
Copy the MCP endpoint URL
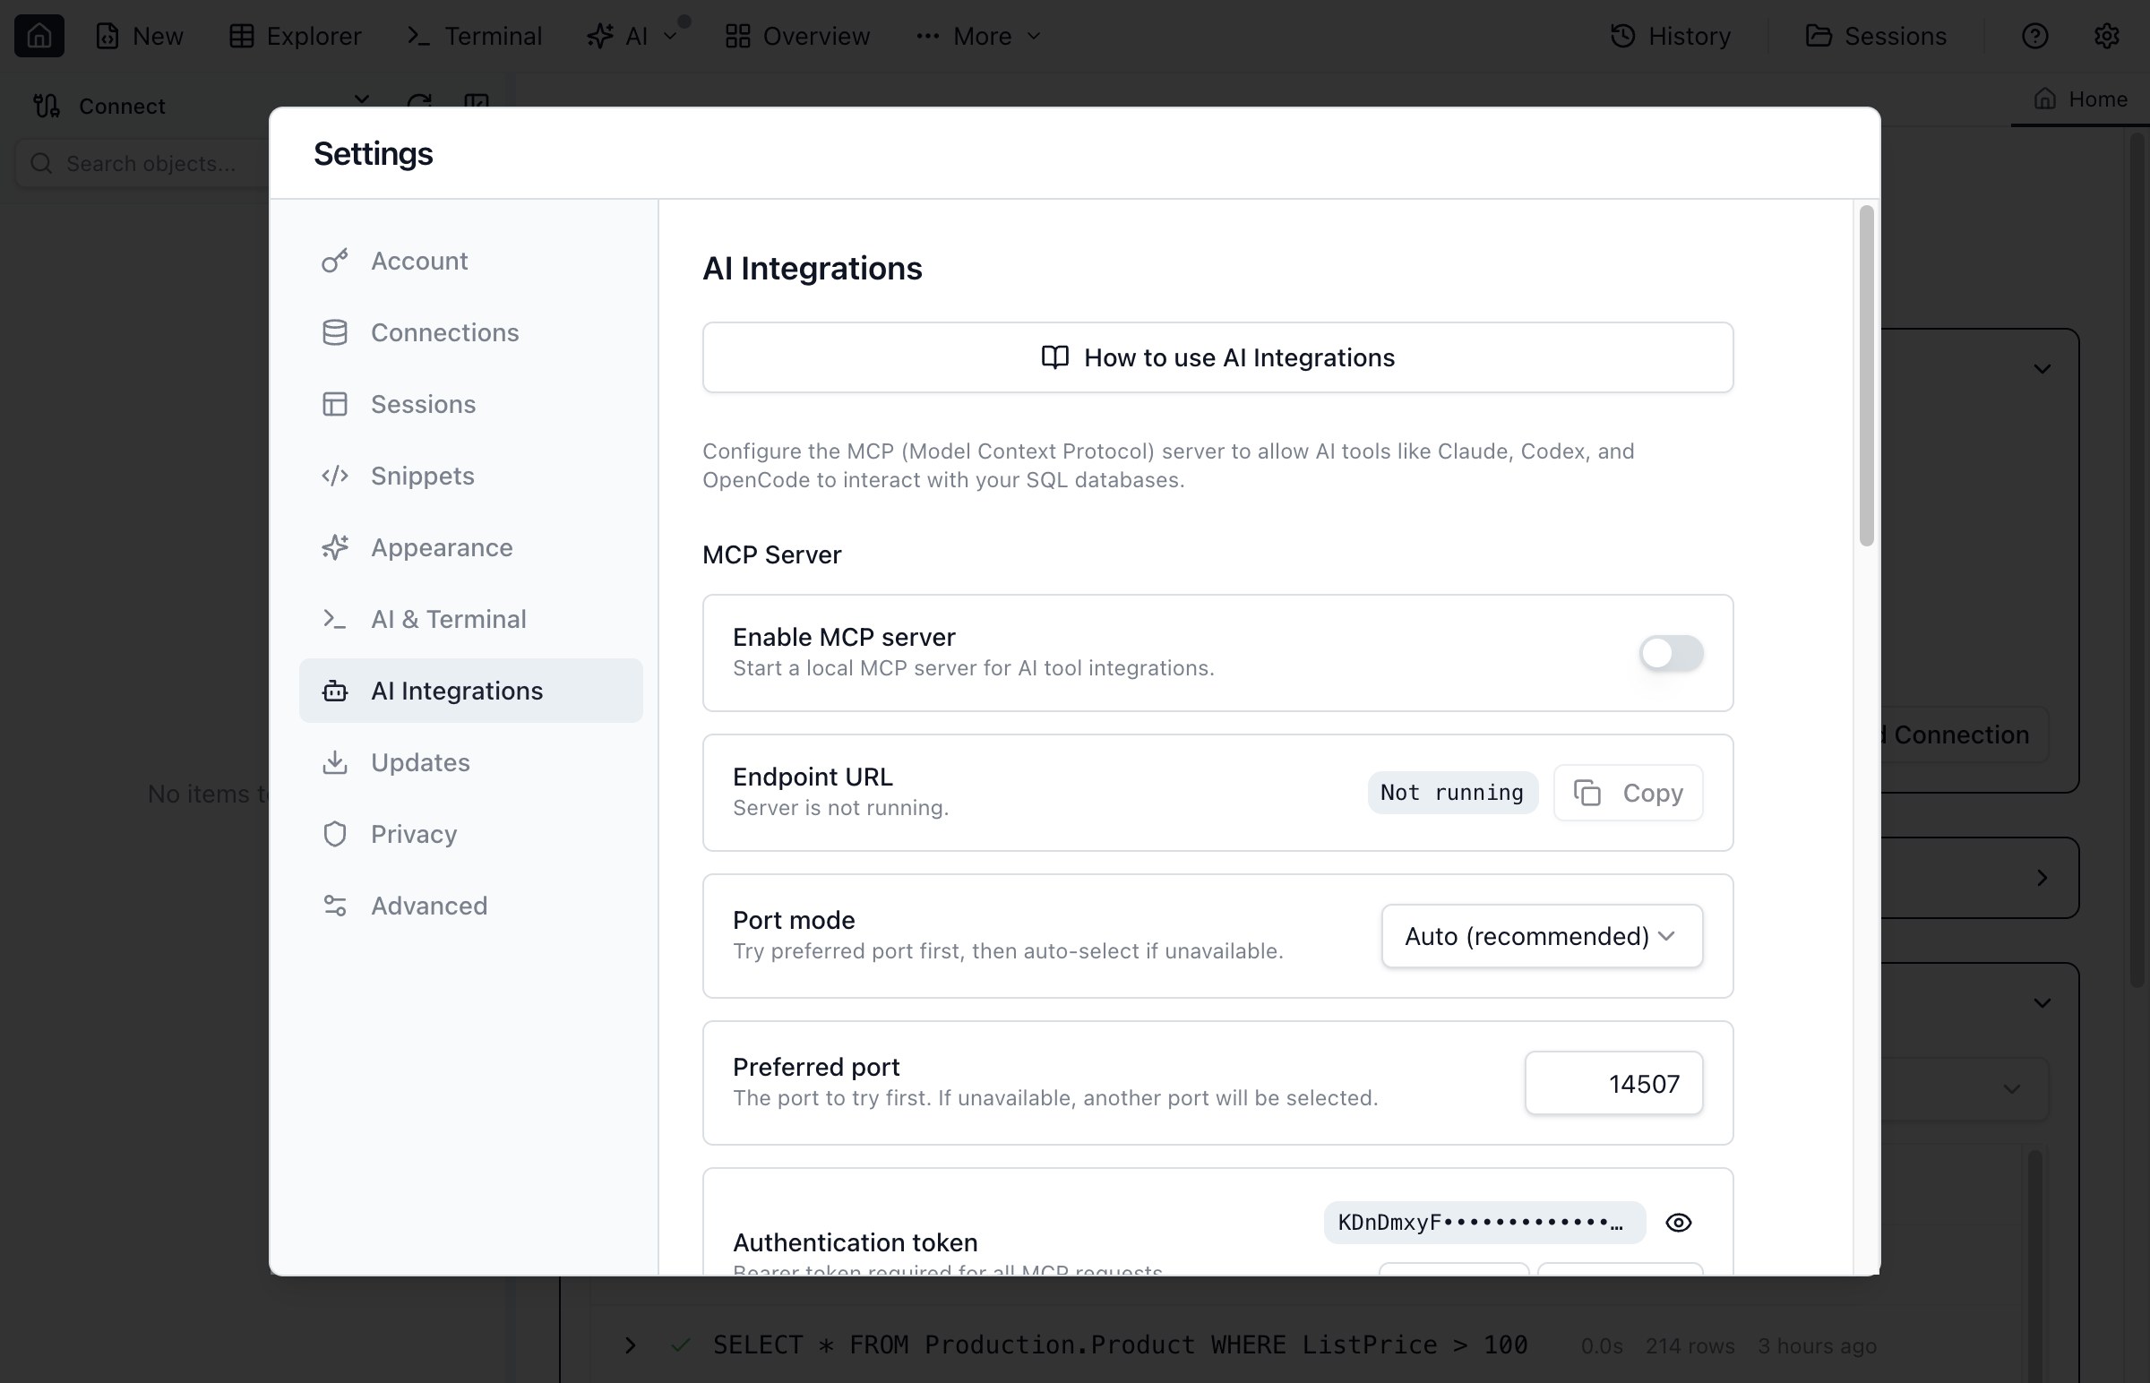pyautogui.click(x=1627, y=792)
